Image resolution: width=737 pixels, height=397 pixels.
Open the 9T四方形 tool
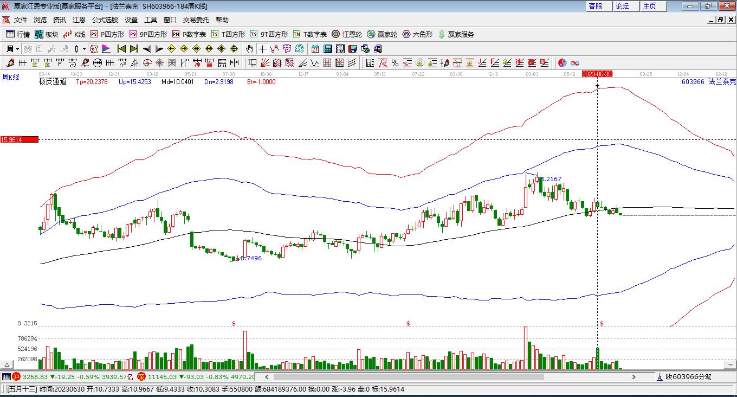pos(269,34)
